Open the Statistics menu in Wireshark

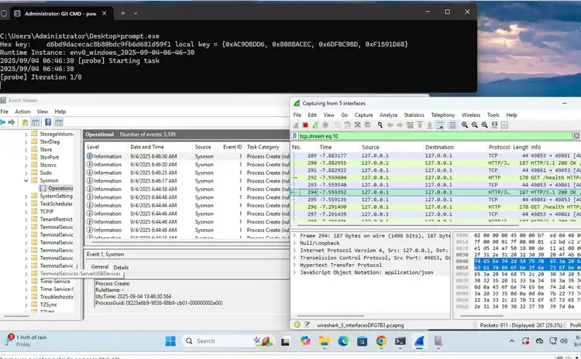(414, 115)
